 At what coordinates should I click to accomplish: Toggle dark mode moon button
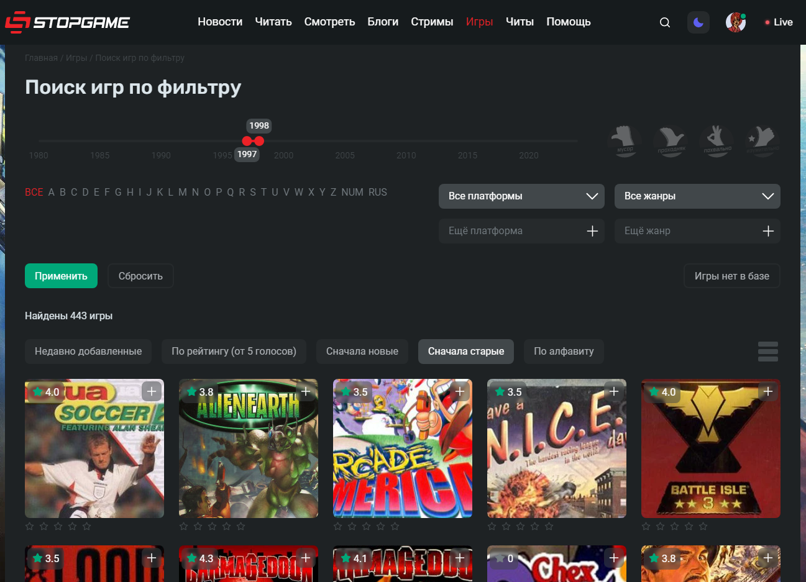coord(698,22)
